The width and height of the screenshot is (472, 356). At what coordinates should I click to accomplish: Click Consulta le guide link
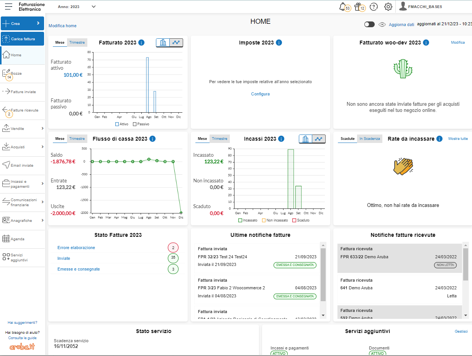point(22,338)
